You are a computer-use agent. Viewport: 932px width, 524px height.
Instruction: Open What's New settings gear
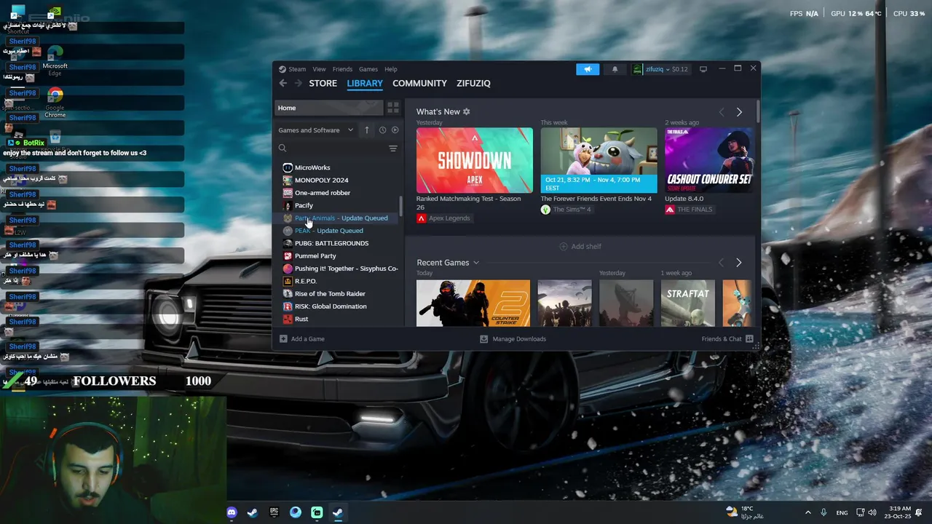[466, 111]
